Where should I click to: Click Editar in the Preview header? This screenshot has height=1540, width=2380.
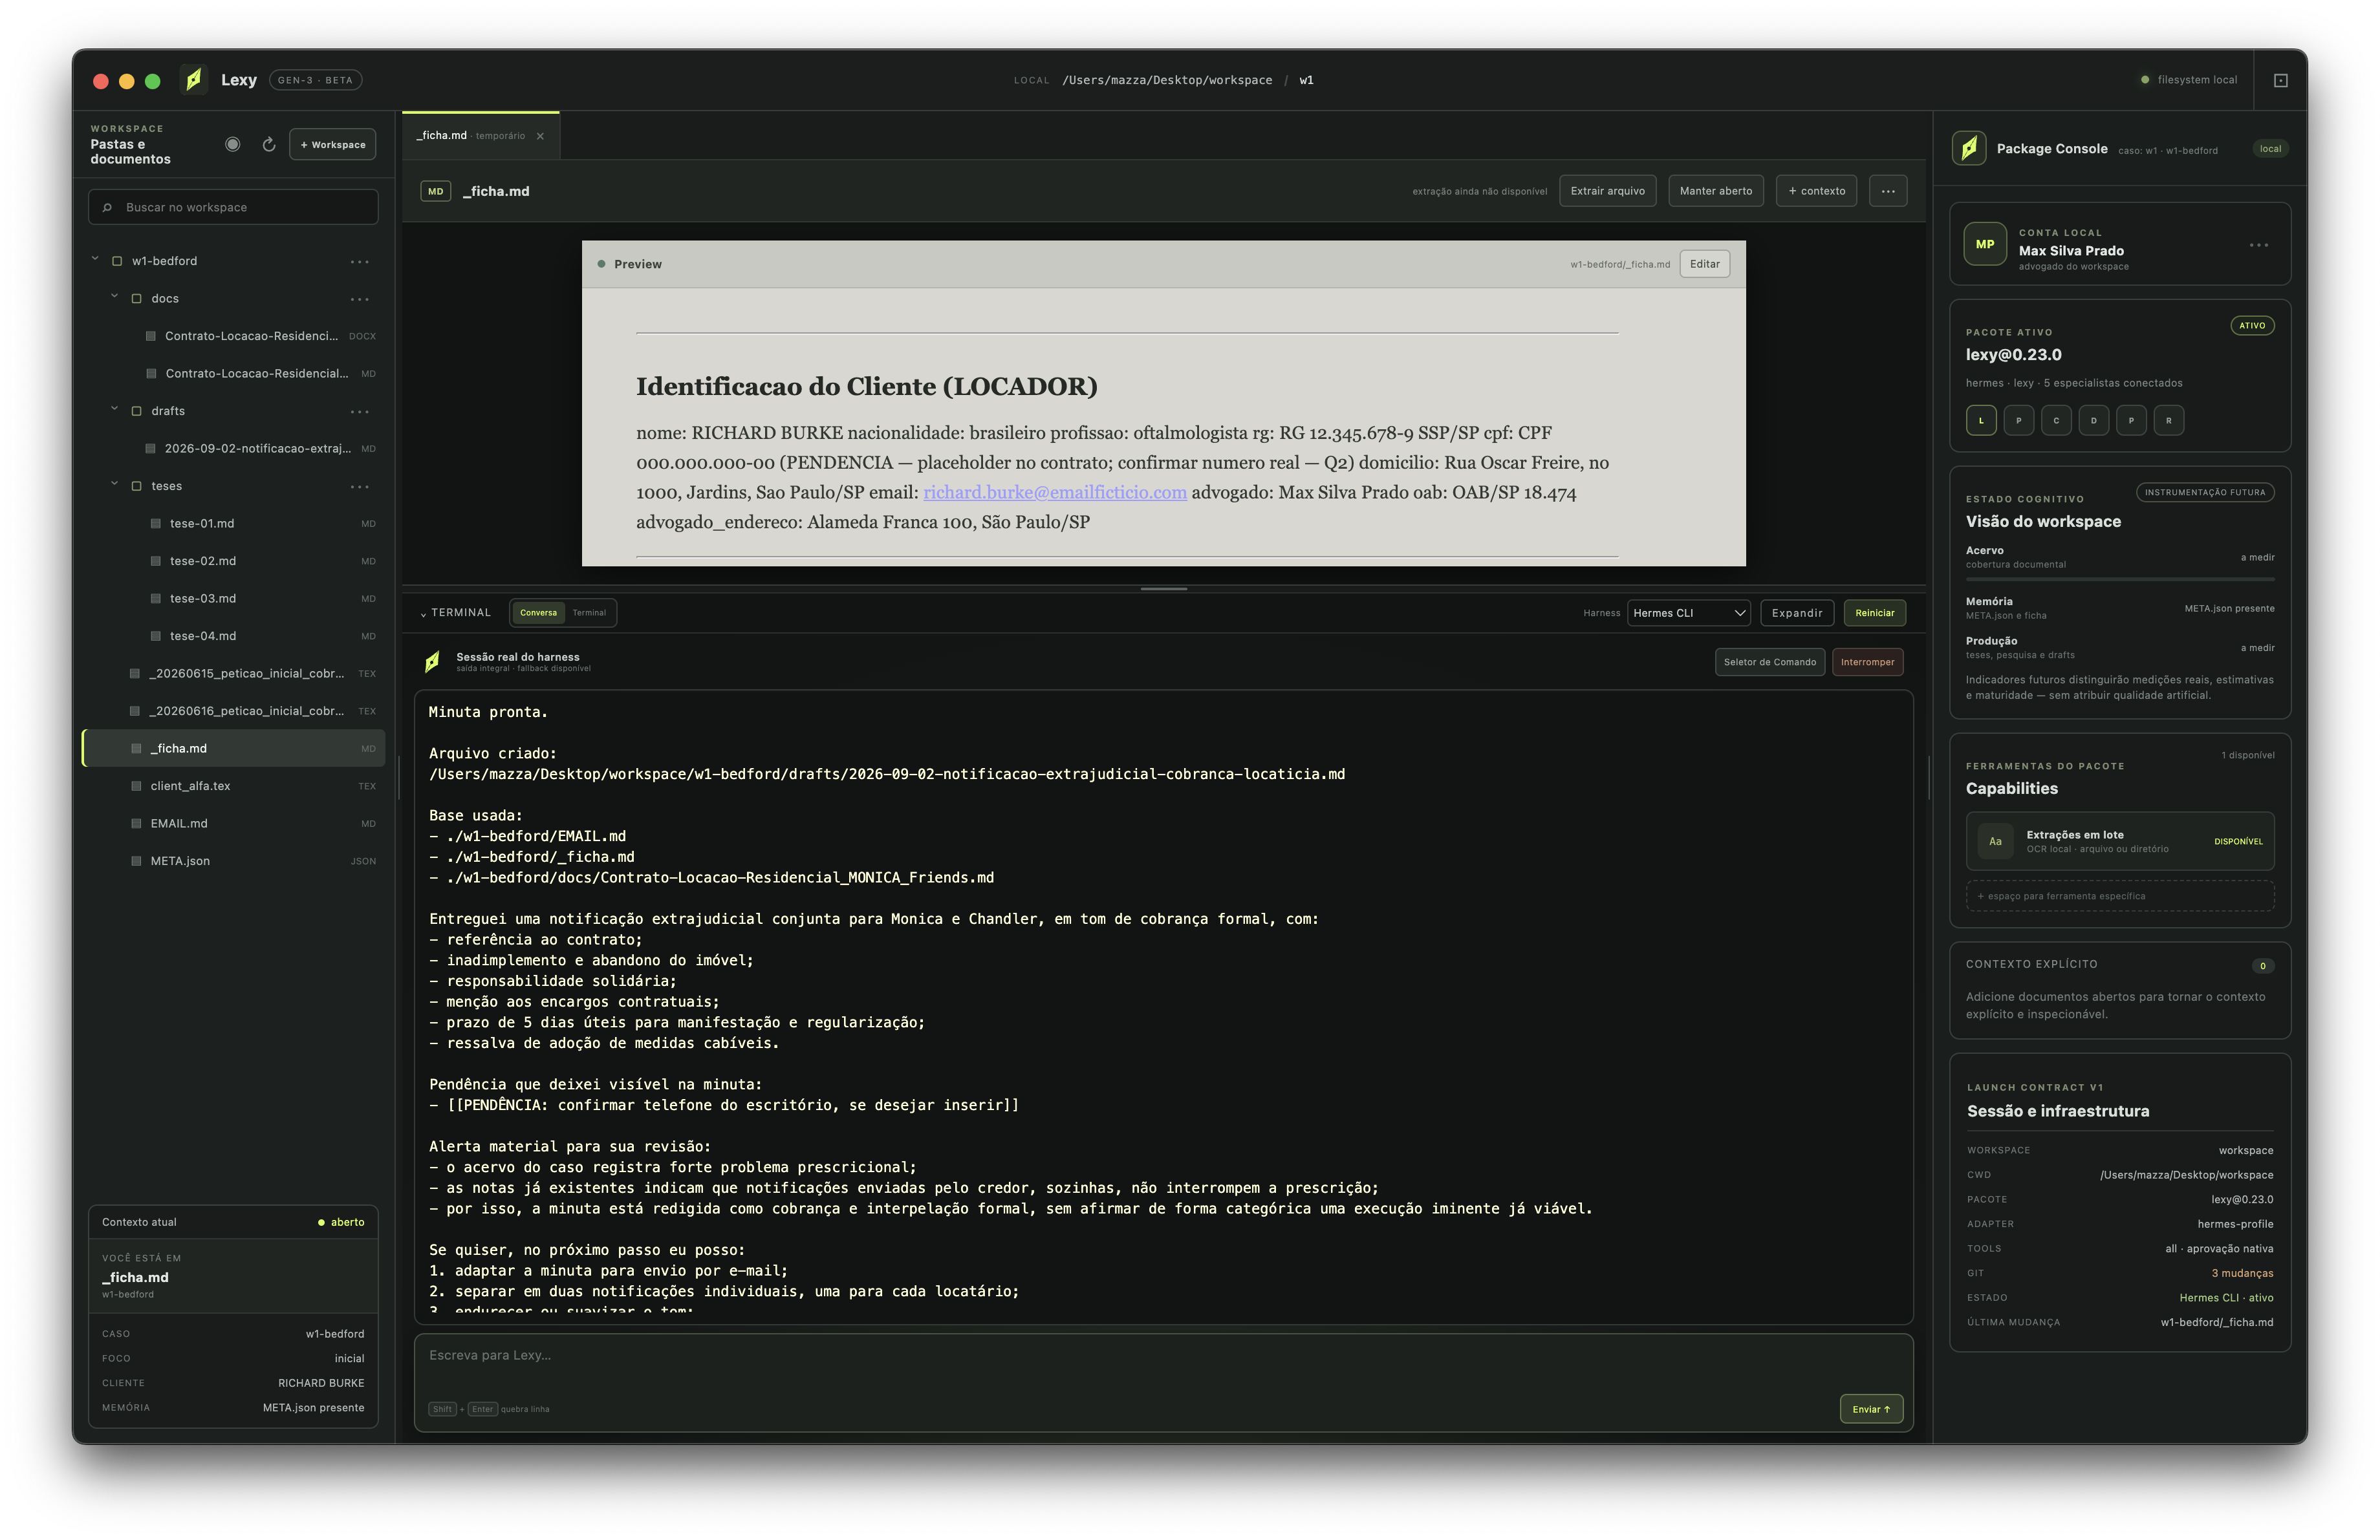1705,264
